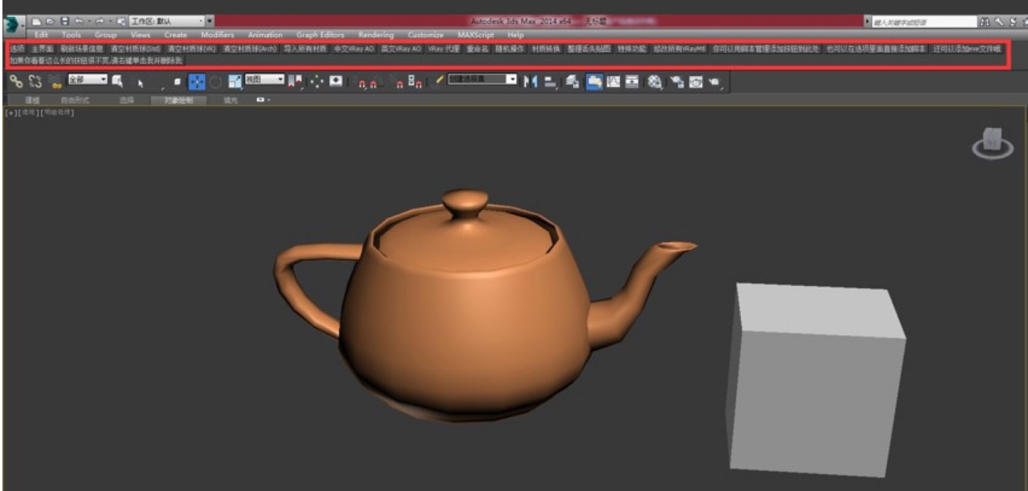Click the Render Production teapot icon
Screen dimensions: 1028x491
(x=713, y=82)
